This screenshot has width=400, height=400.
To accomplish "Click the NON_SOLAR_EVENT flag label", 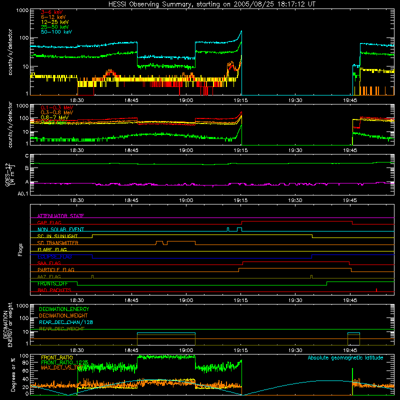I will tap(60, 229).
